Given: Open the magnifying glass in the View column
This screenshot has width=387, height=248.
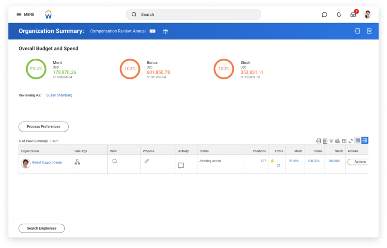Looking at the screenshot, I should coord(115,161).
